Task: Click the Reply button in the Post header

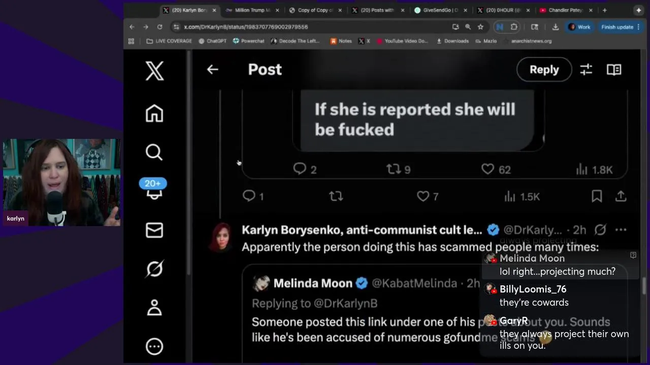Action: [544, 69]
